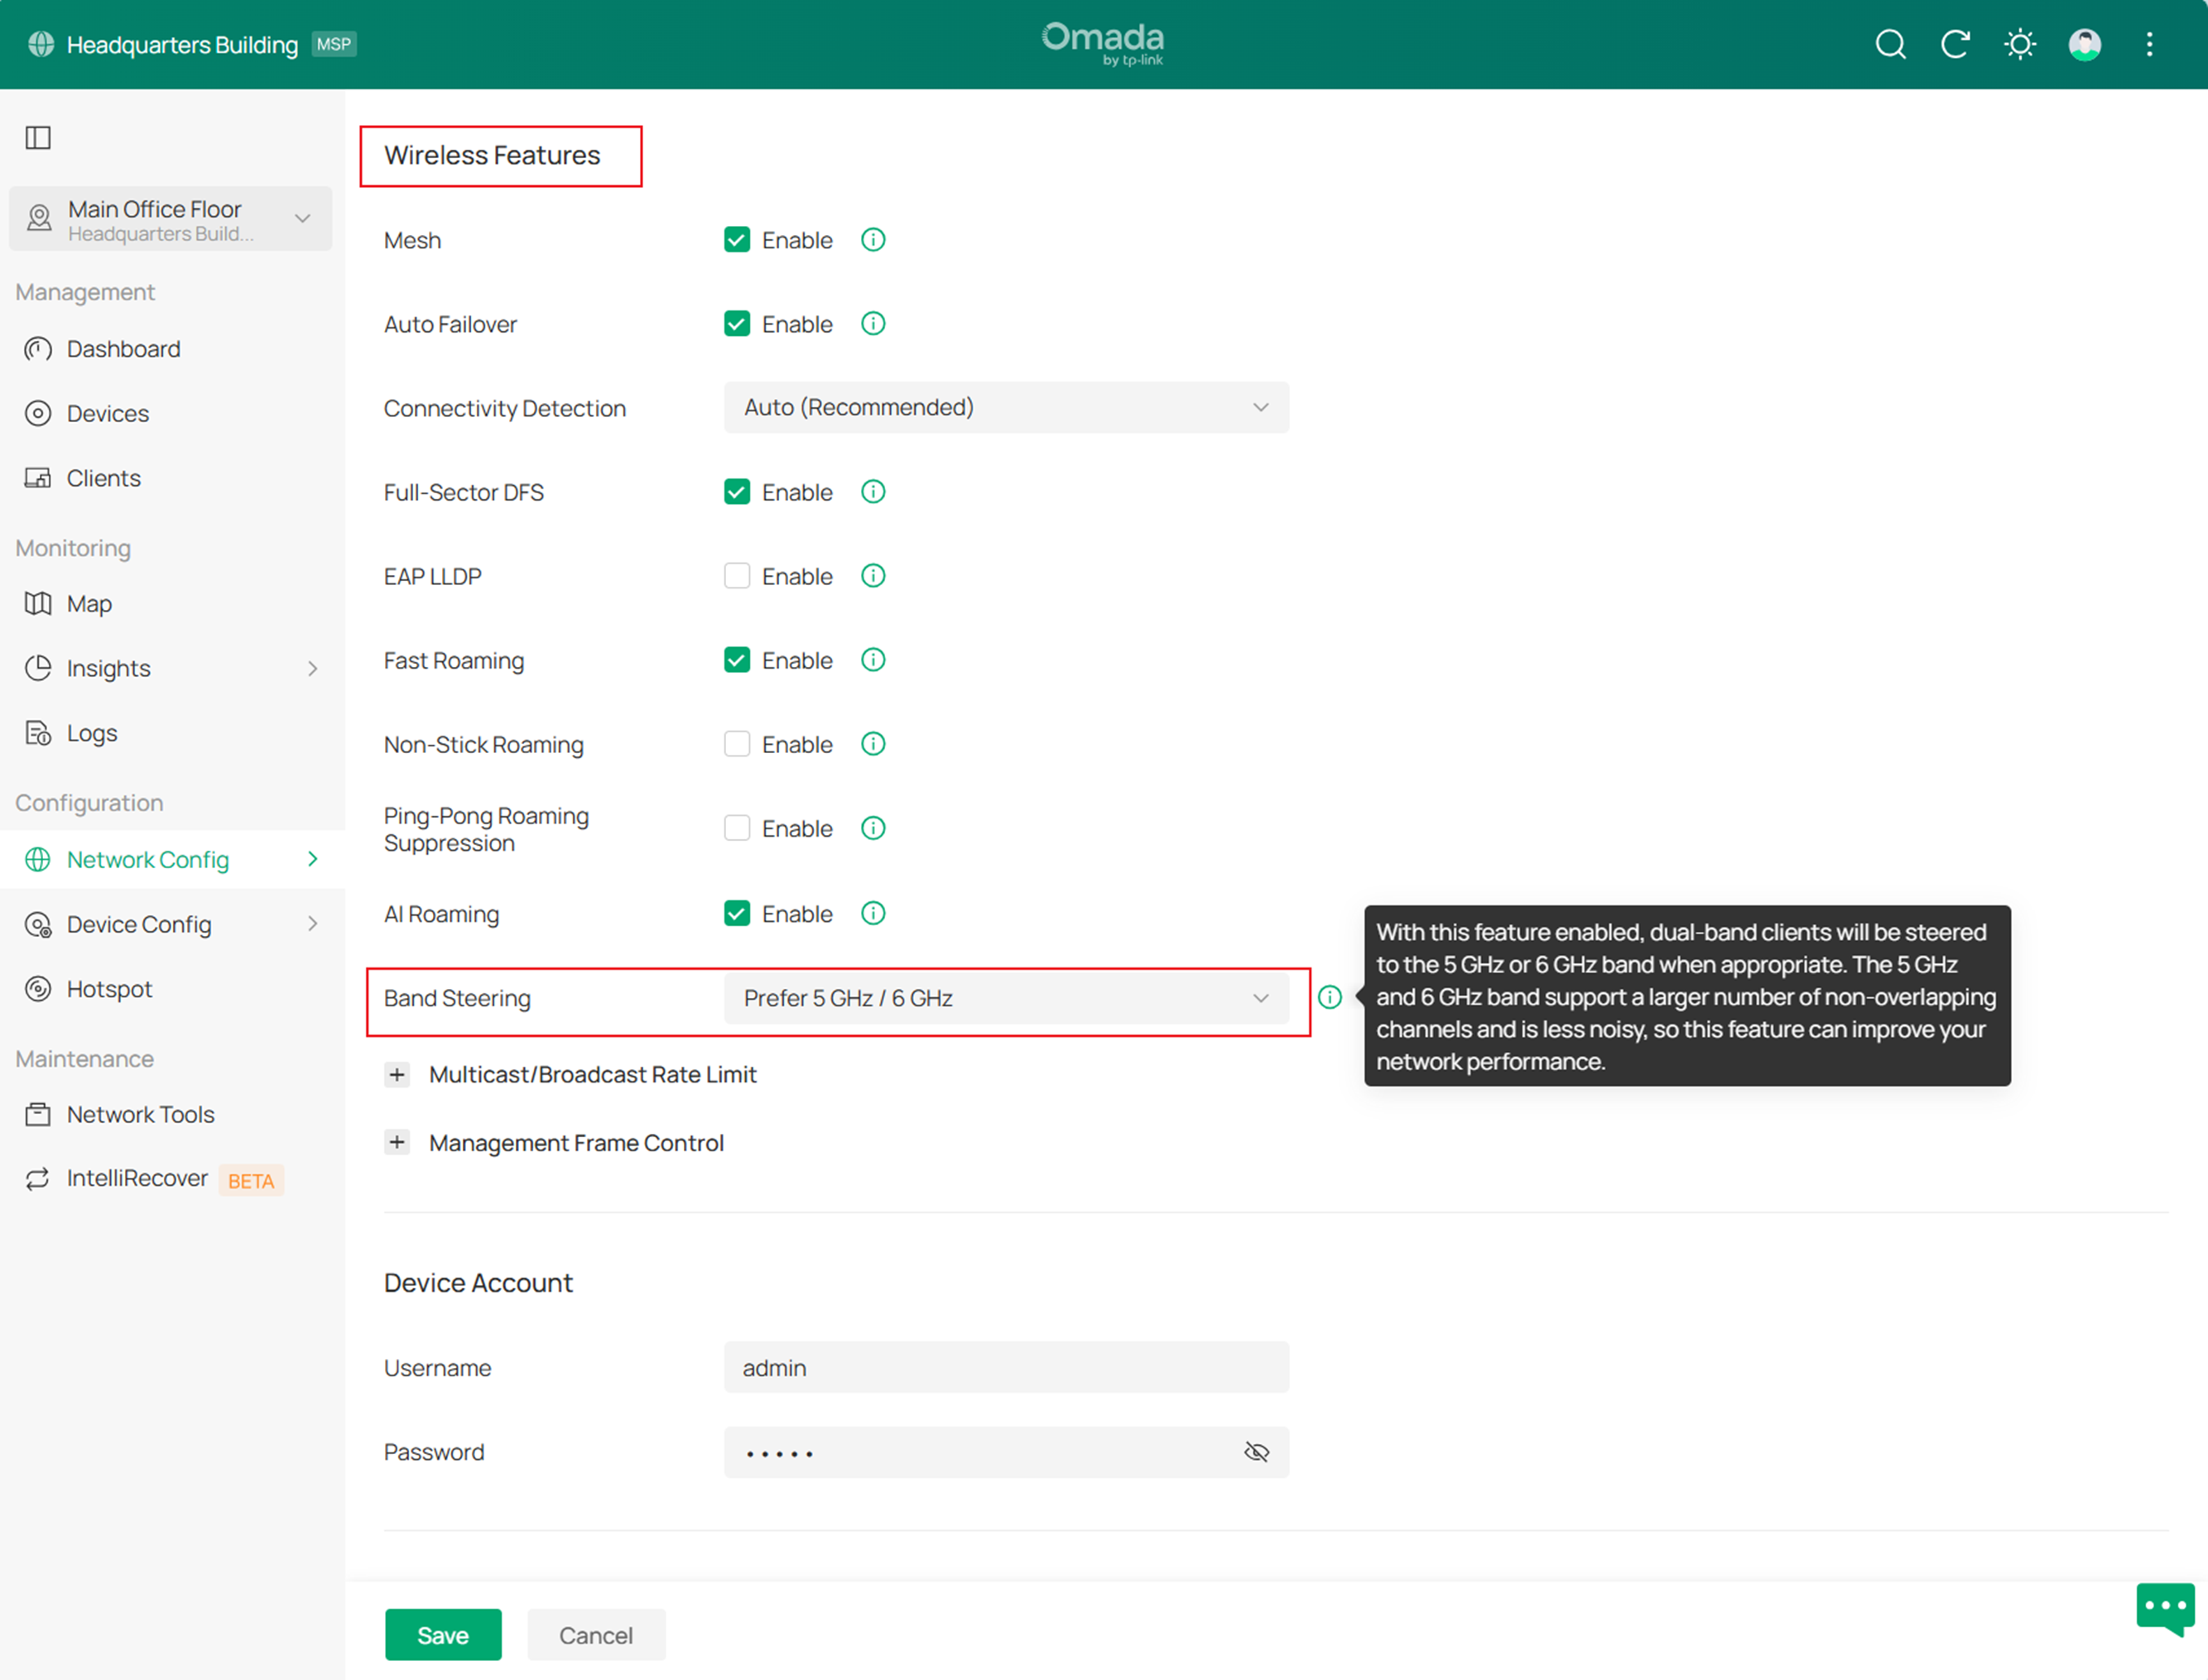Click the search magnifier icon in header
2208x1680 pixels.
click(x=1890, y=44)
